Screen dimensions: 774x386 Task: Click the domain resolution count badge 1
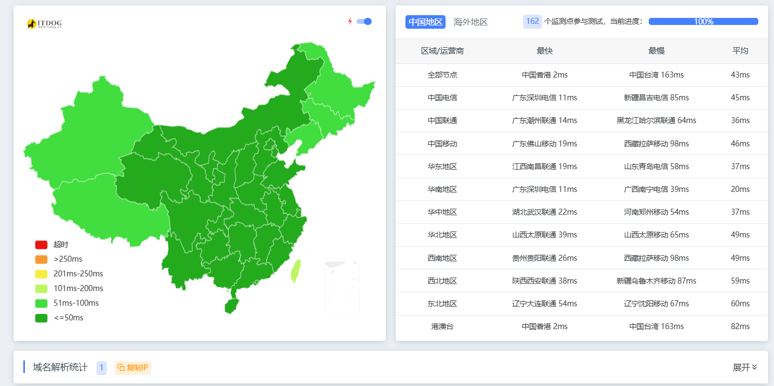(101, 368)
